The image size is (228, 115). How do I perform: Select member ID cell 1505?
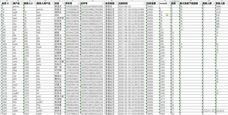point(7,114)
